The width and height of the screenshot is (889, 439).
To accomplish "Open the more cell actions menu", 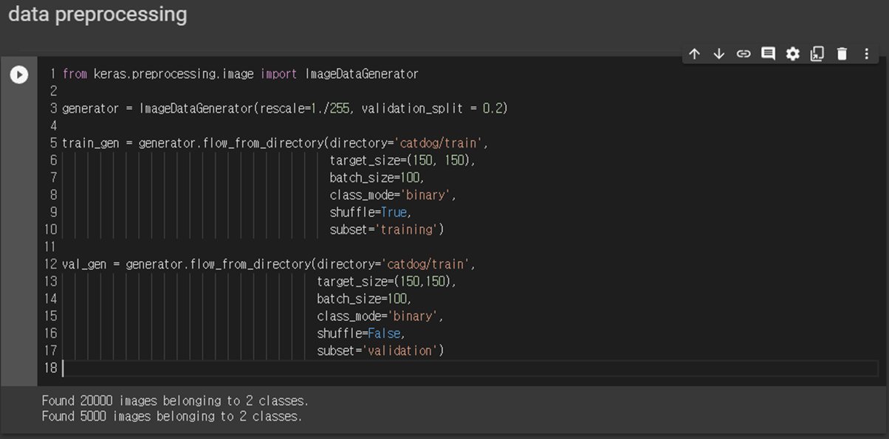I will [866, 53].
